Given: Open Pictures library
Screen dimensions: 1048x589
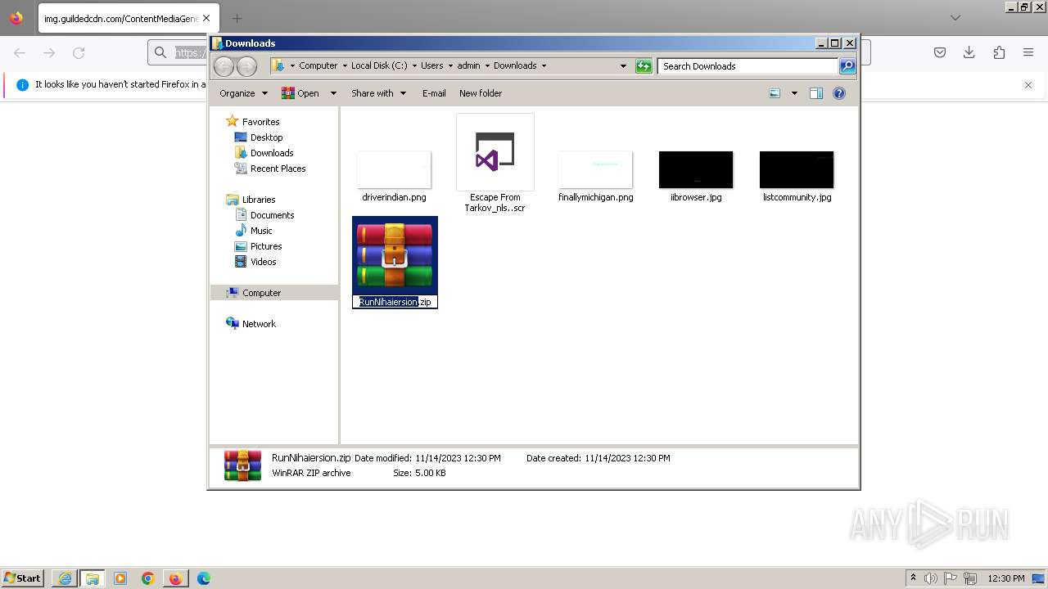Looking at the screenshot, I should 266,246.
